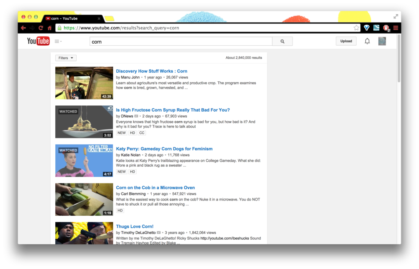The image size is (419, 269).
Task: Click verified badge beside Timothy DeLaGhetto
Action: point(159,232)
